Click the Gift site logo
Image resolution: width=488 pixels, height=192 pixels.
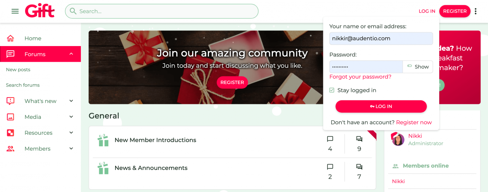point(40,11)
